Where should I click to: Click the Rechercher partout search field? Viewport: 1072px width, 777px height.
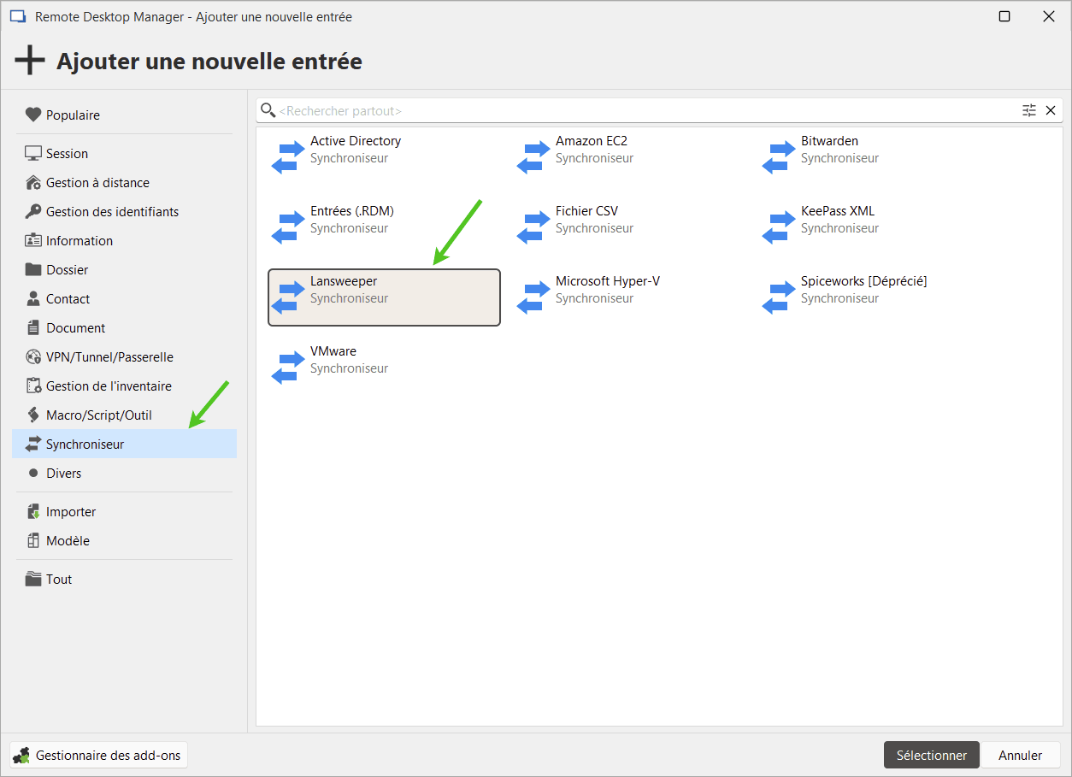(x=641, y=110)
